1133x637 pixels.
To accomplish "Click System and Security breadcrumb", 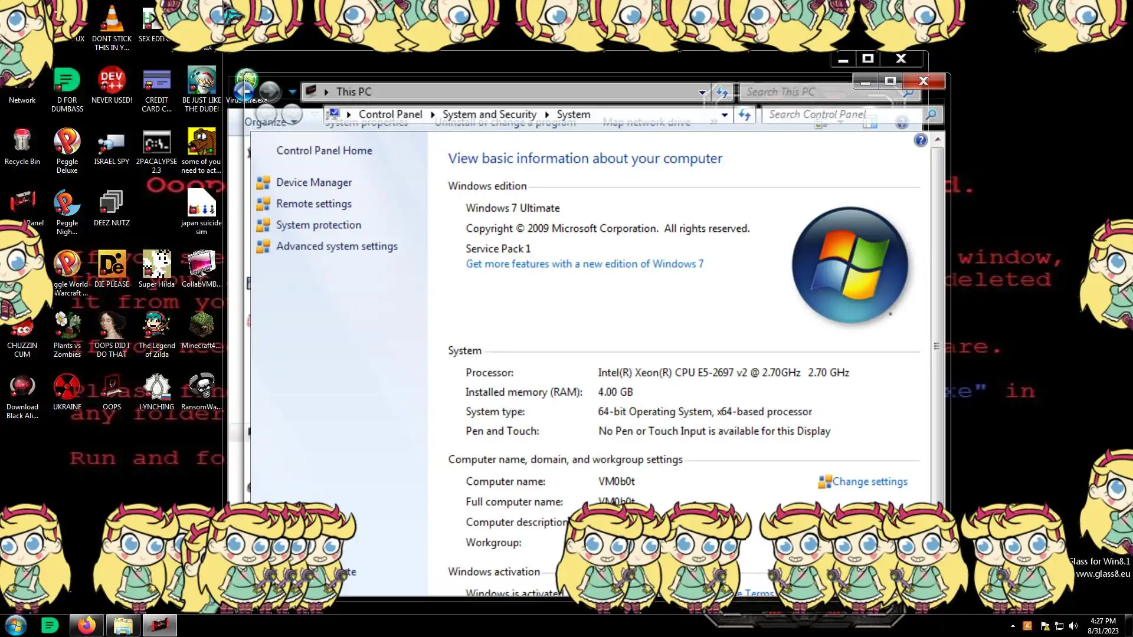I will (x=489, y=114).
